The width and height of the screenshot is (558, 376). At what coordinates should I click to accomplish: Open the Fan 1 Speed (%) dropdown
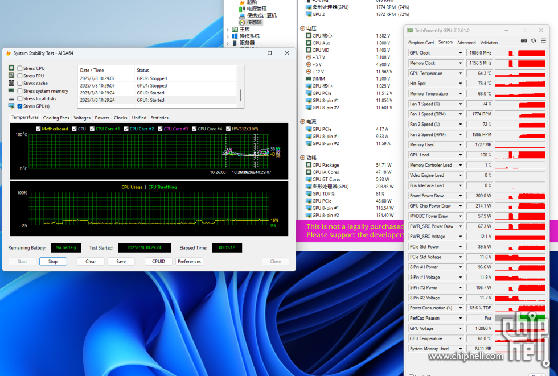[461, 104]
